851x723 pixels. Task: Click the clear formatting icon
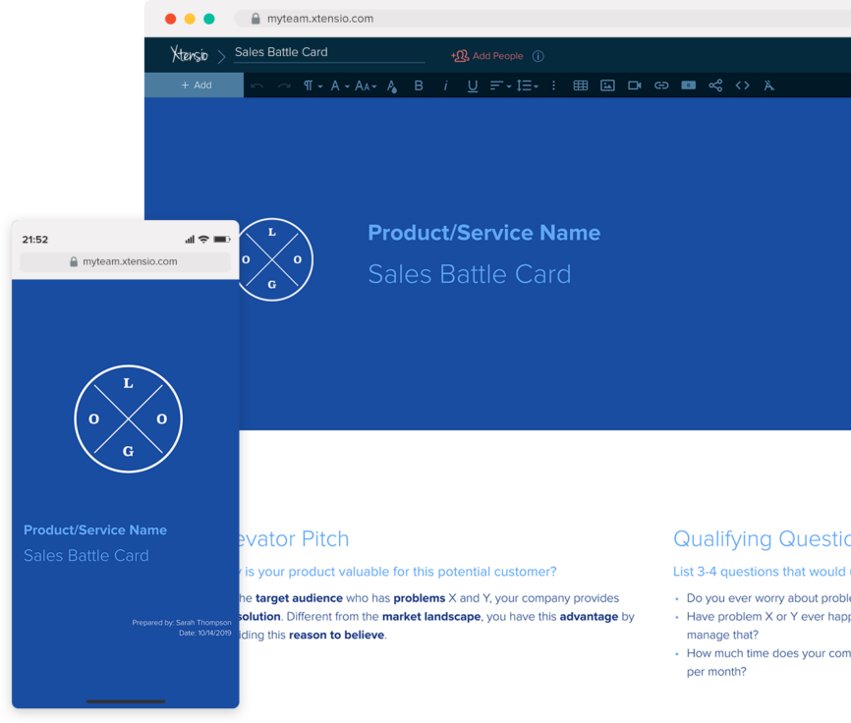769,85
